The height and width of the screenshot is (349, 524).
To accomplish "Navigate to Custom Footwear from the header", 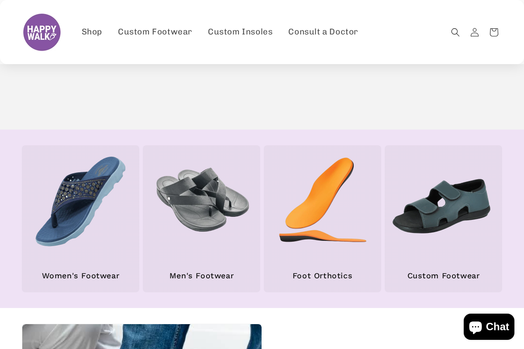I will [155, 32].
